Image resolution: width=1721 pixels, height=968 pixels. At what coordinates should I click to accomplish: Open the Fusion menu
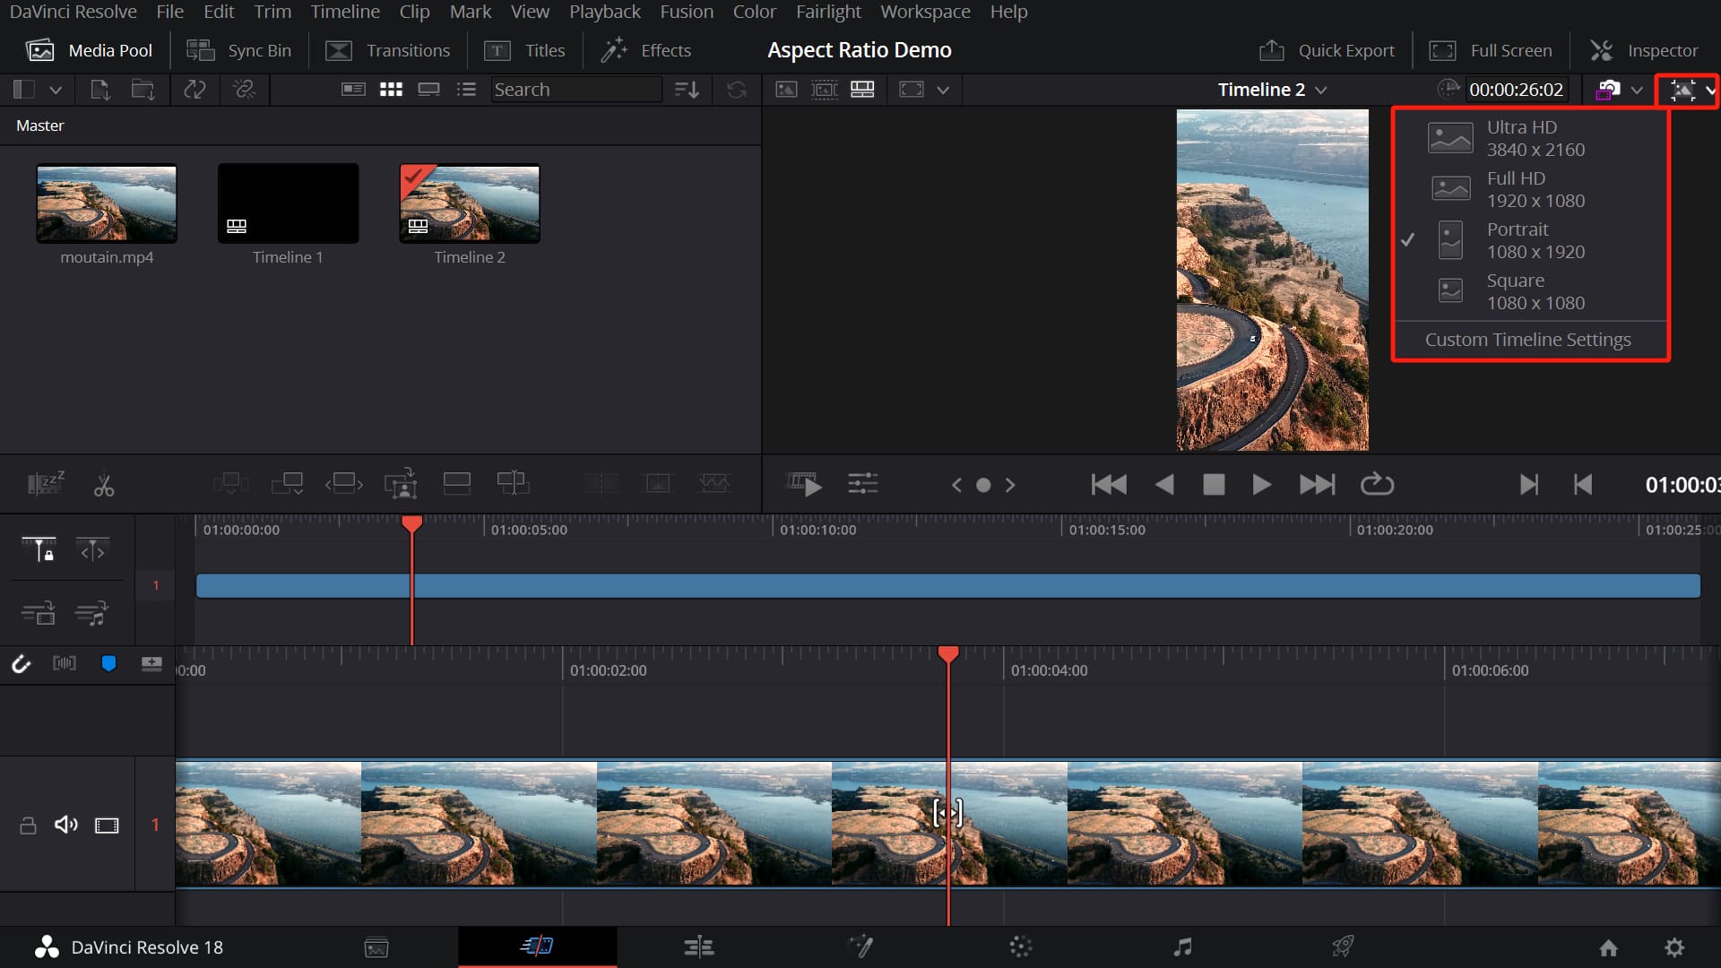[x=687, y=12]
